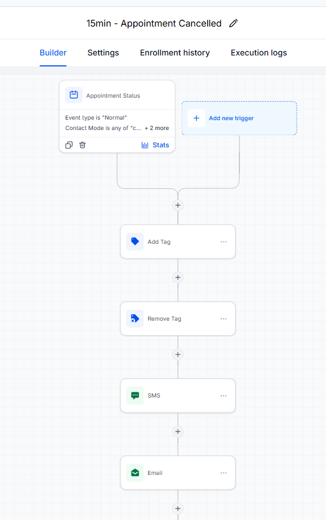The image size is (326, 520).
Task: Click the Appointment Status calendar icon
Action: pos(74,95)
